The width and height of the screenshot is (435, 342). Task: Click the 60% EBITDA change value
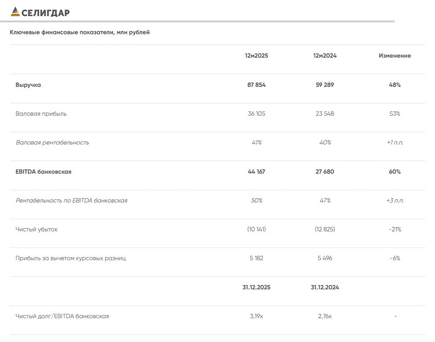(395, 171)
